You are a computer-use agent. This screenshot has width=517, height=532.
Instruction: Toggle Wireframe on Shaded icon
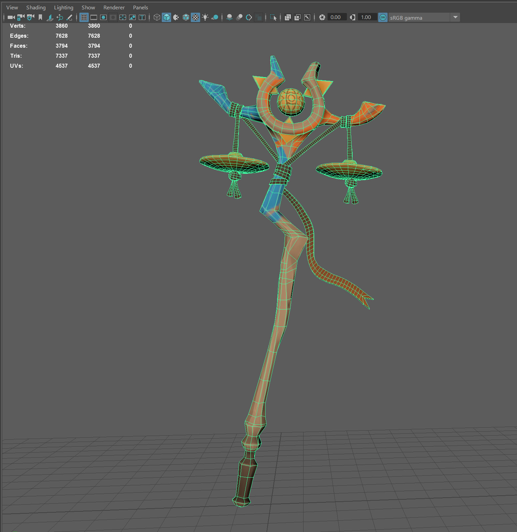186,17
